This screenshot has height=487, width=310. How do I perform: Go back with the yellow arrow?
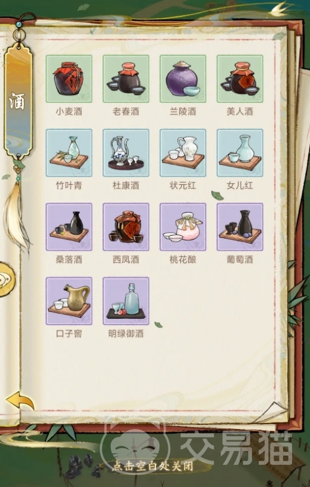[20, 401]
